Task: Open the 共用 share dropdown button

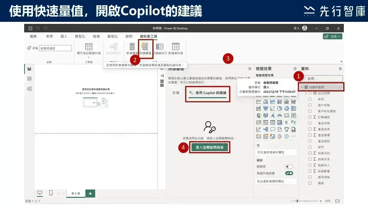Action: (332, 37)
